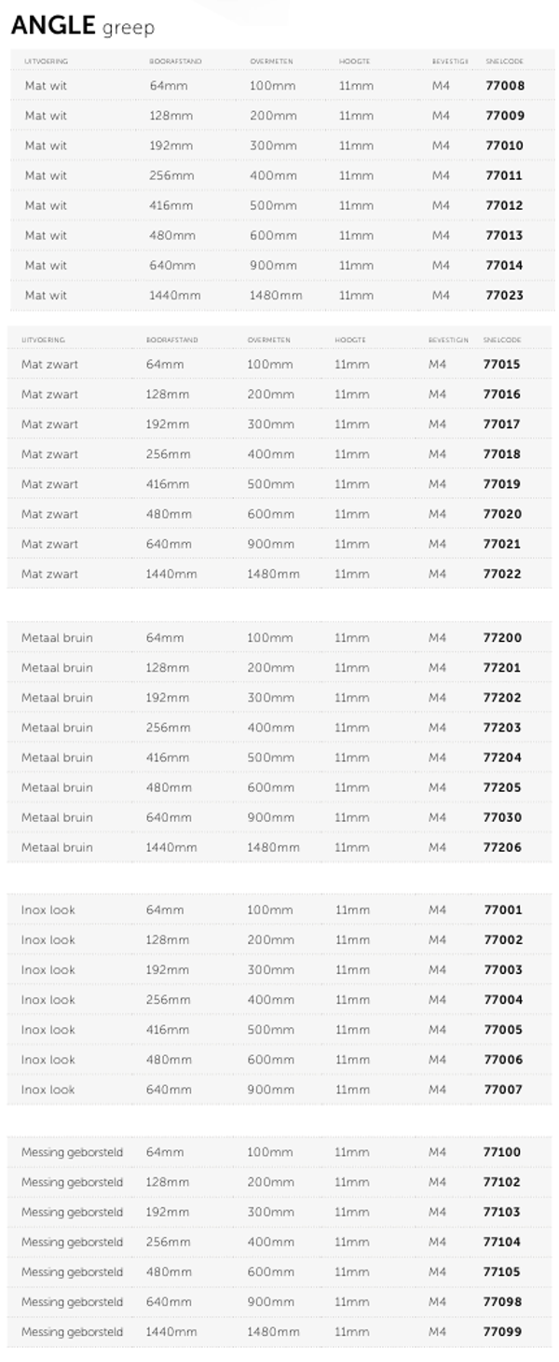
Task: Open product code 77023
Action: (505, 296)
